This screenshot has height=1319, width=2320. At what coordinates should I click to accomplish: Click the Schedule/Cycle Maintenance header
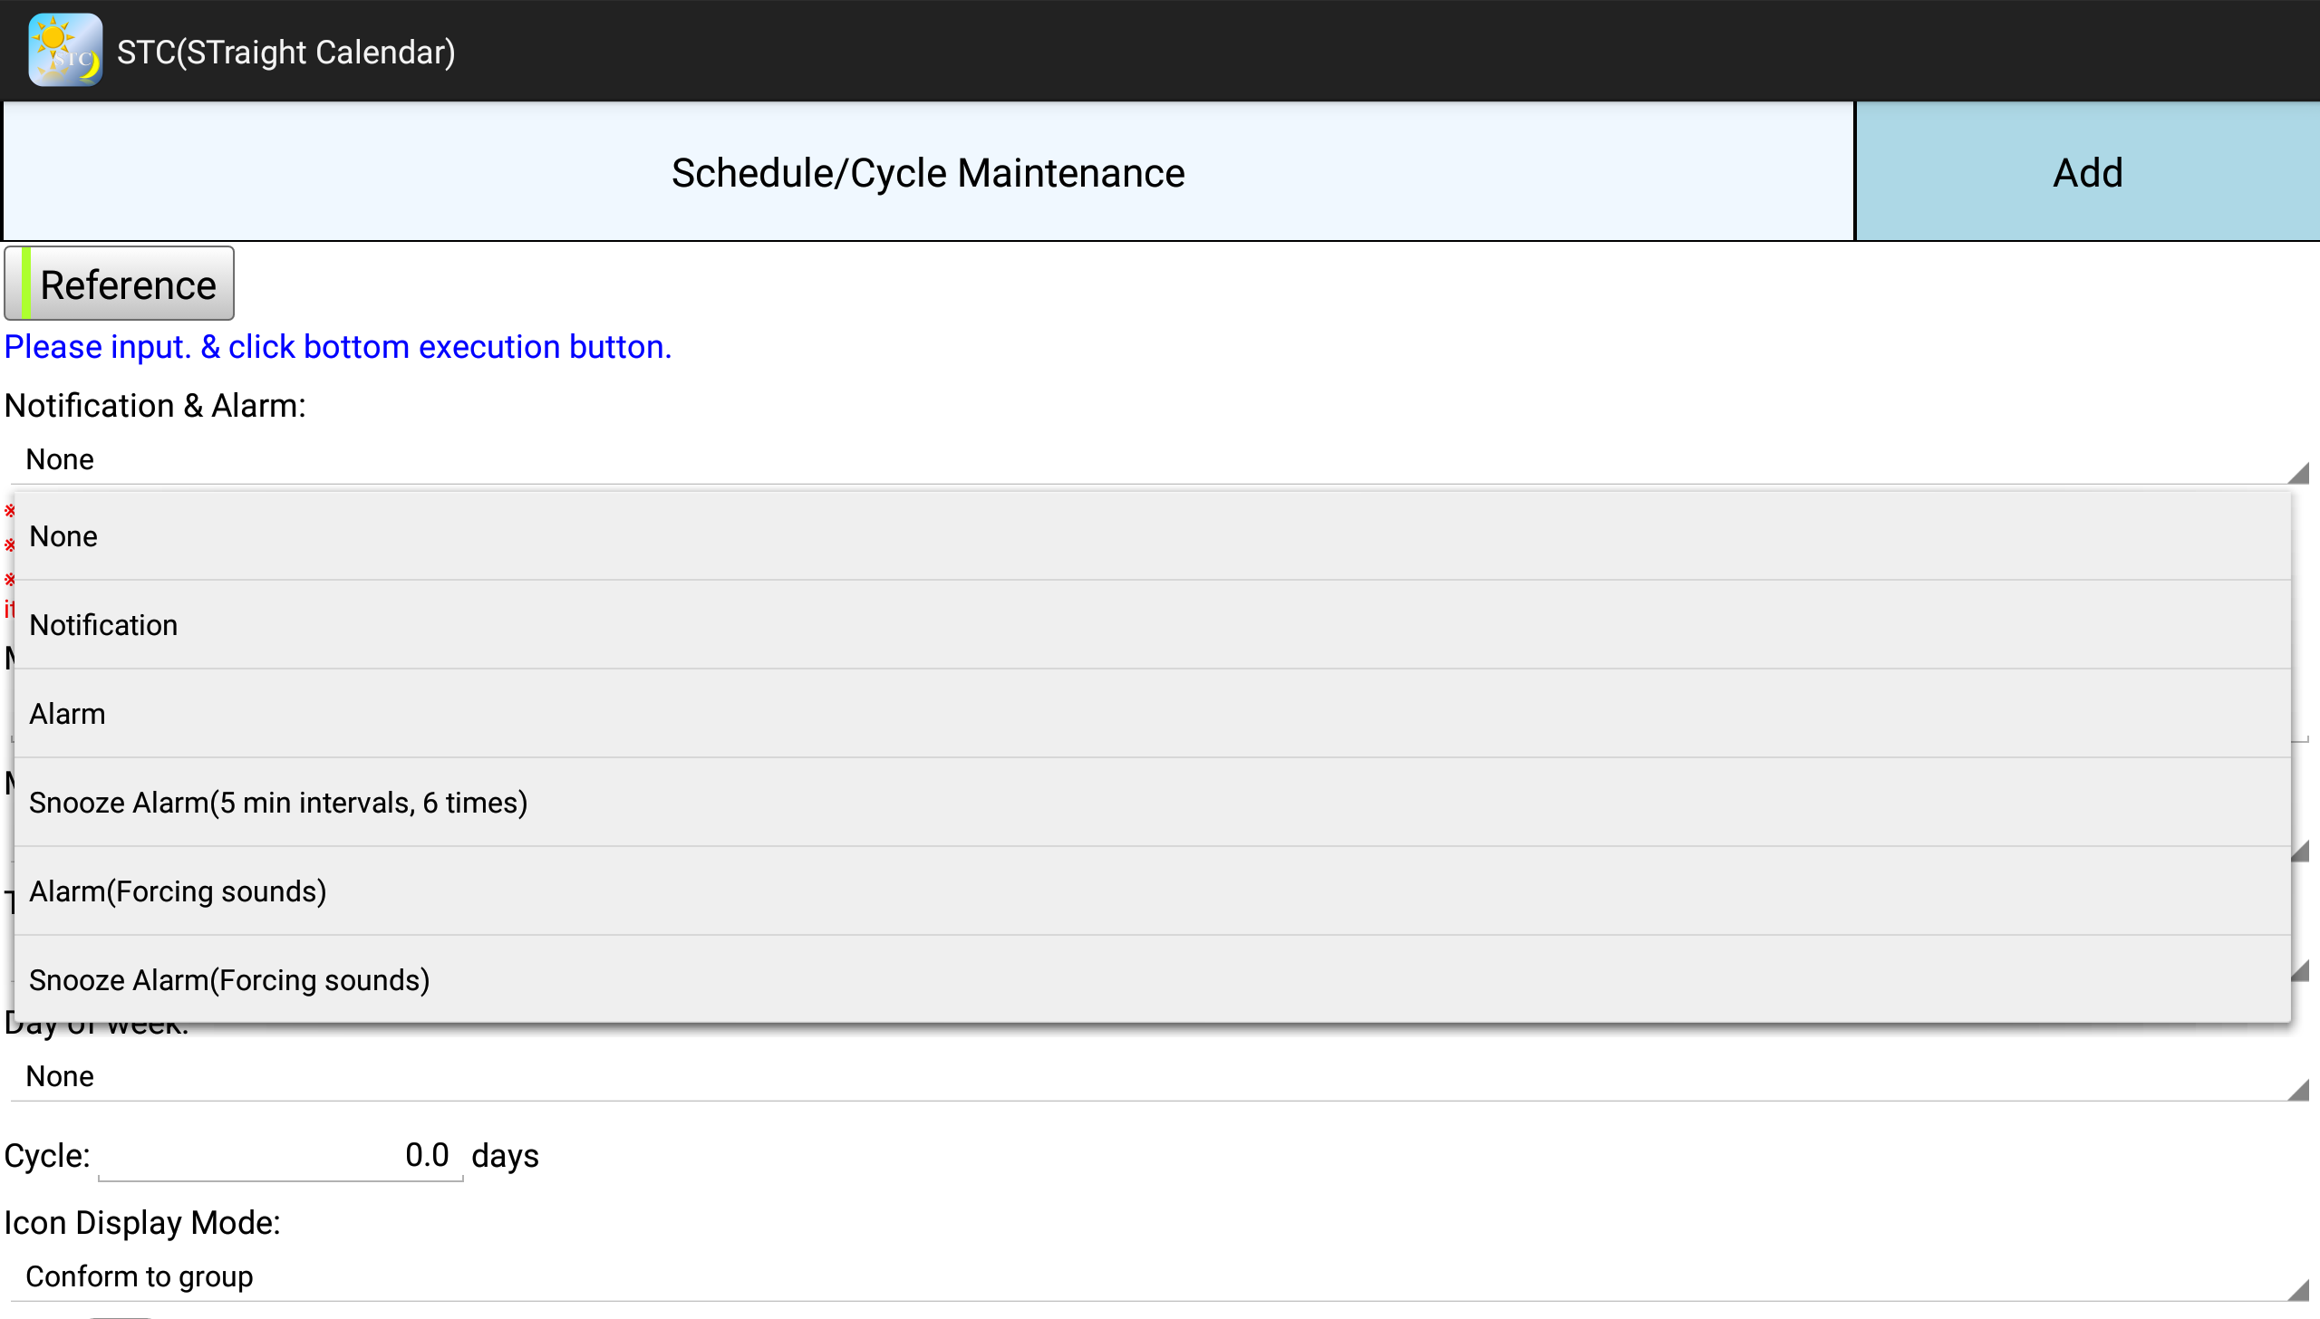[x=927, y=172]
